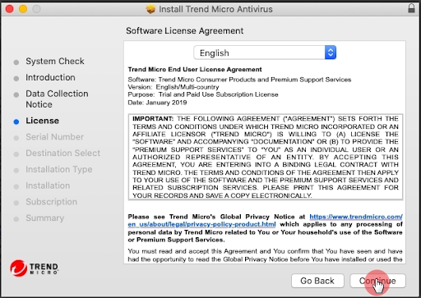Image resolution: width=421 pixels, height=298 pixels.
Task: Click the installer package icon in title
Action: (150, 9)
